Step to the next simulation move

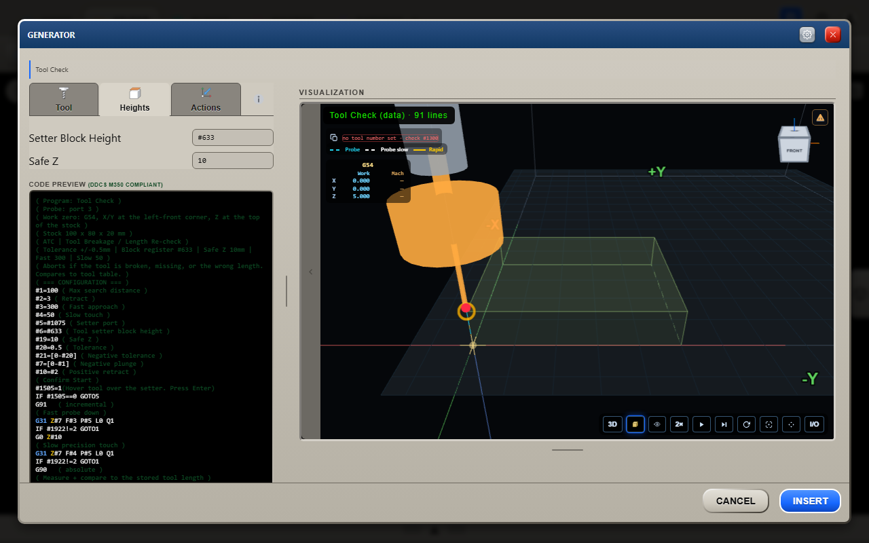click(x=724, y=424)
